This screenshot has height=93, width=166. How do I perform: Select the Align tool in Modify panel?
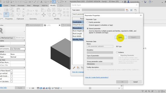43,10
